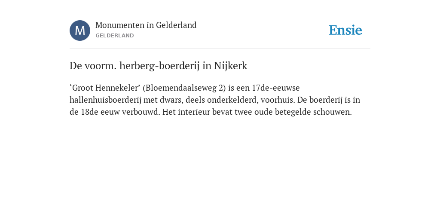Click the round blue M avatar icon
This screenshot has width=440, height=220.
coord(80,31)
